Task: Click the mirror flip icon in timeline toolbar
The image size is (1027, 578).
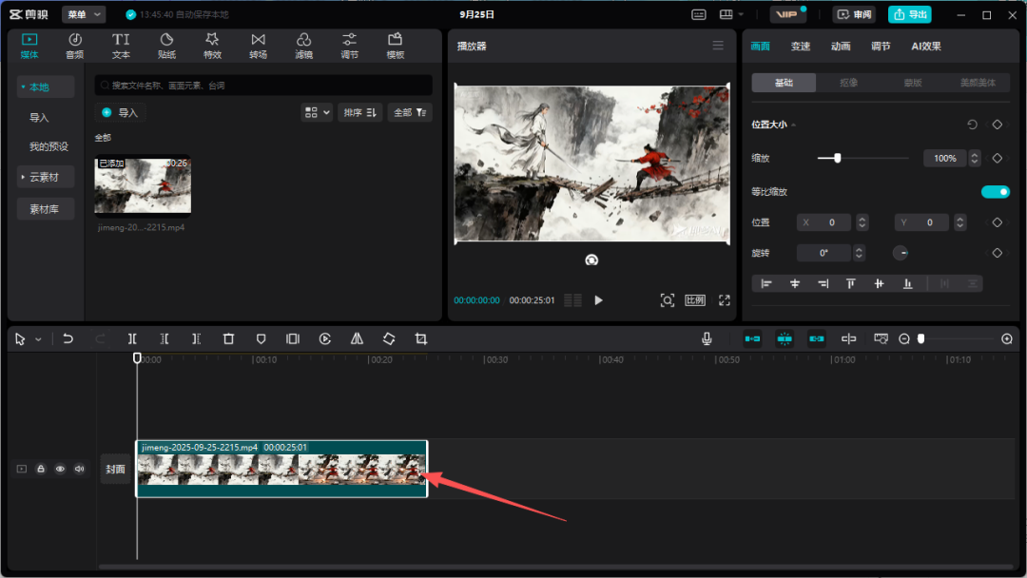Action: point(357,338)
